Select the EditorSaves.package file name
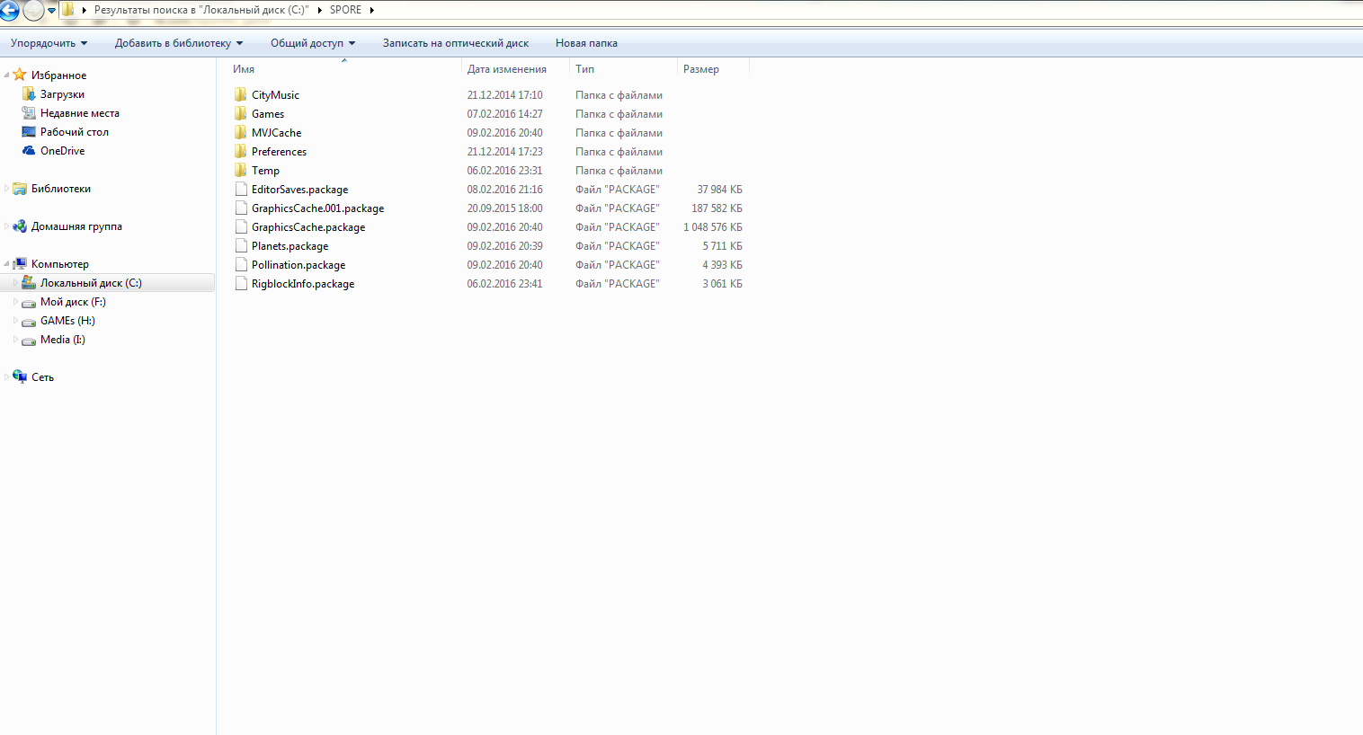1363x735 pixels. click(x=299, y=190)
